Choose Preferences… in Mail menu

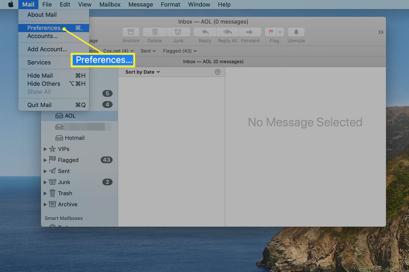pos(54,28)
